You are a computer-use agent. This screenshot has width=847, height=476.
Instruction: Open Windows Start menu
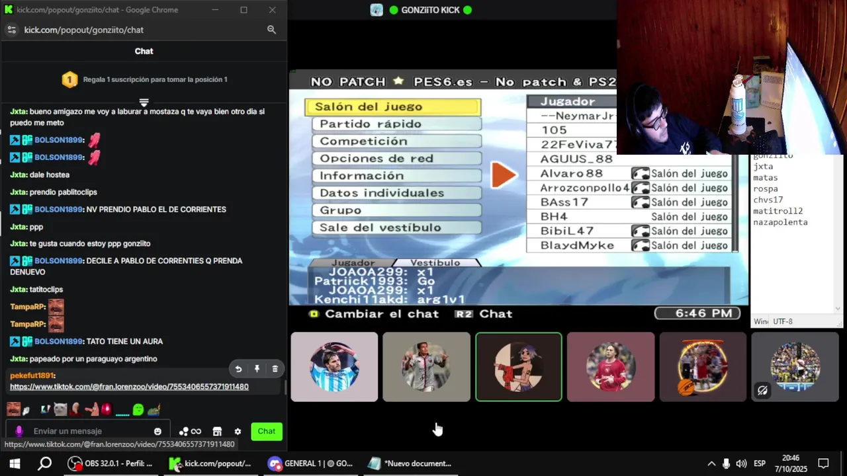pos(15,463)
